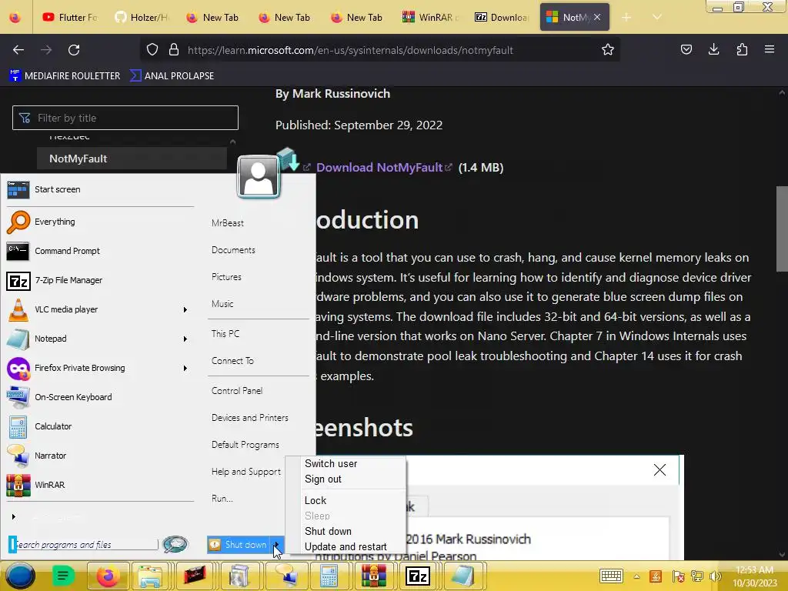Switch to the Holzer GitHub tab

pos(142,17)
